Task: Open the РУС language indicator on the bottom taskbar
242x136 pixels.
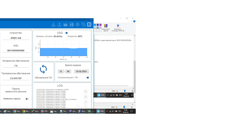Action: tap(120, 111)
